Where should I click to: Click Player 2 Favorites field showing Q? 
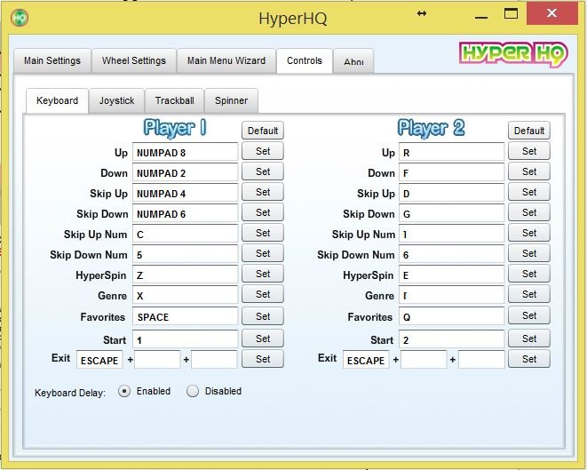(x=451, y=316)
